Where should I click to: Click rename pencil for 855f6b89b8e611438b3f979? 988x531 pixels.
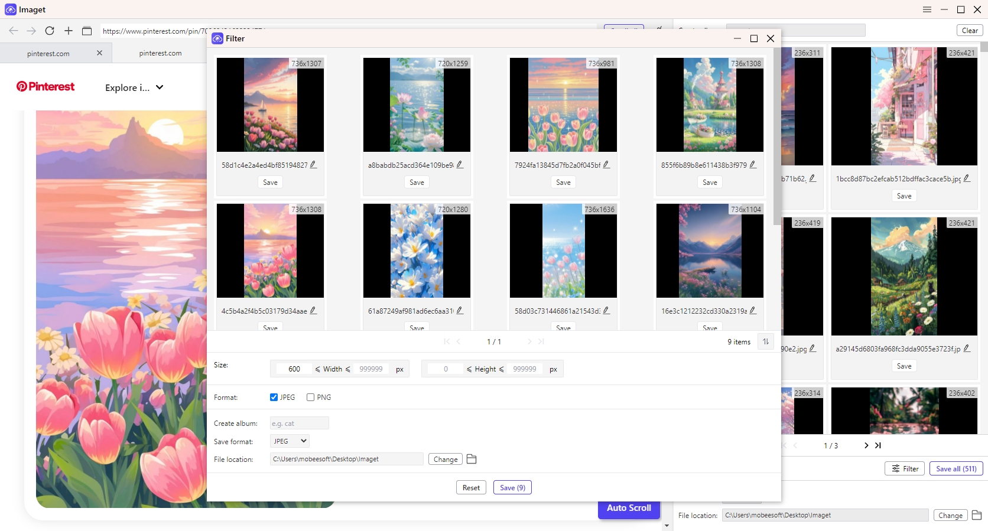753,165
